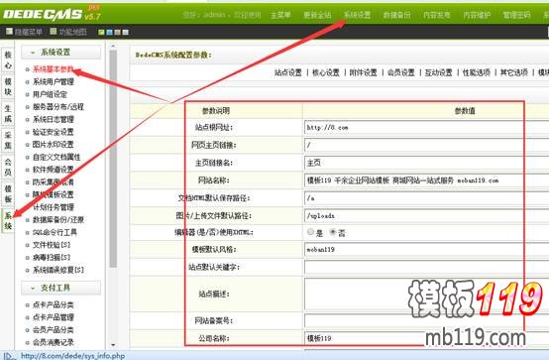Click the 站点根网址 input field
Viewport: 549px width, 360px height.
pos(427,128)
